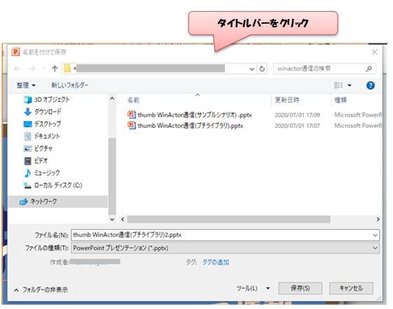393x309 pixels.
Task: Click the 保存(S) button
Action: 300,288
